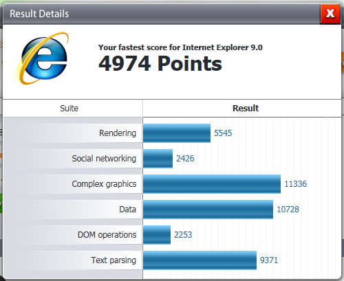
Task: Select the Data suite row label
Action: 127,210
